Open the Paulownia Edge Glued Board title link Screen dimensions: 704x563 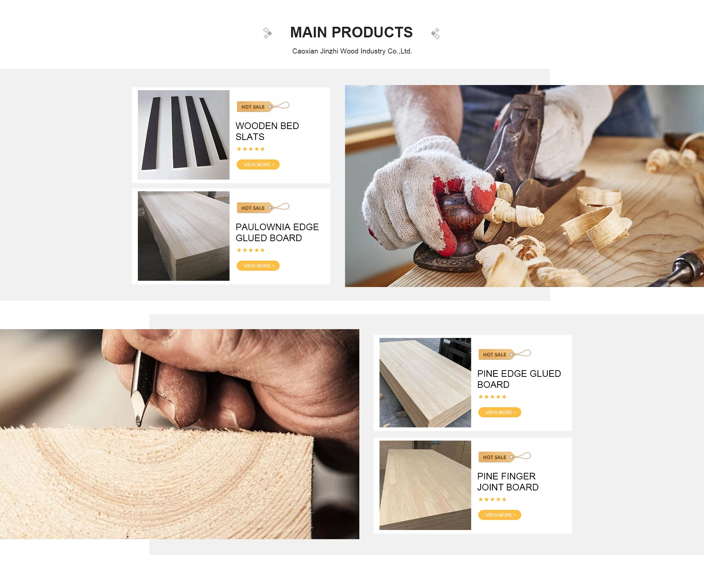[x=277, y=232]
